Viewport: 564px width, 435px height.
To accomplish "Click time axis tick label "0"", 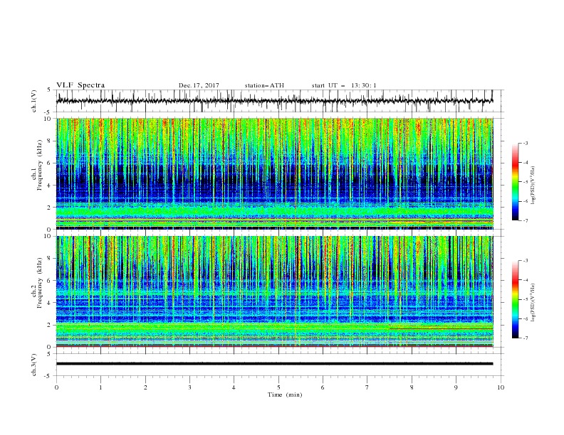I will pyautogui.click(x=56, y=387).
